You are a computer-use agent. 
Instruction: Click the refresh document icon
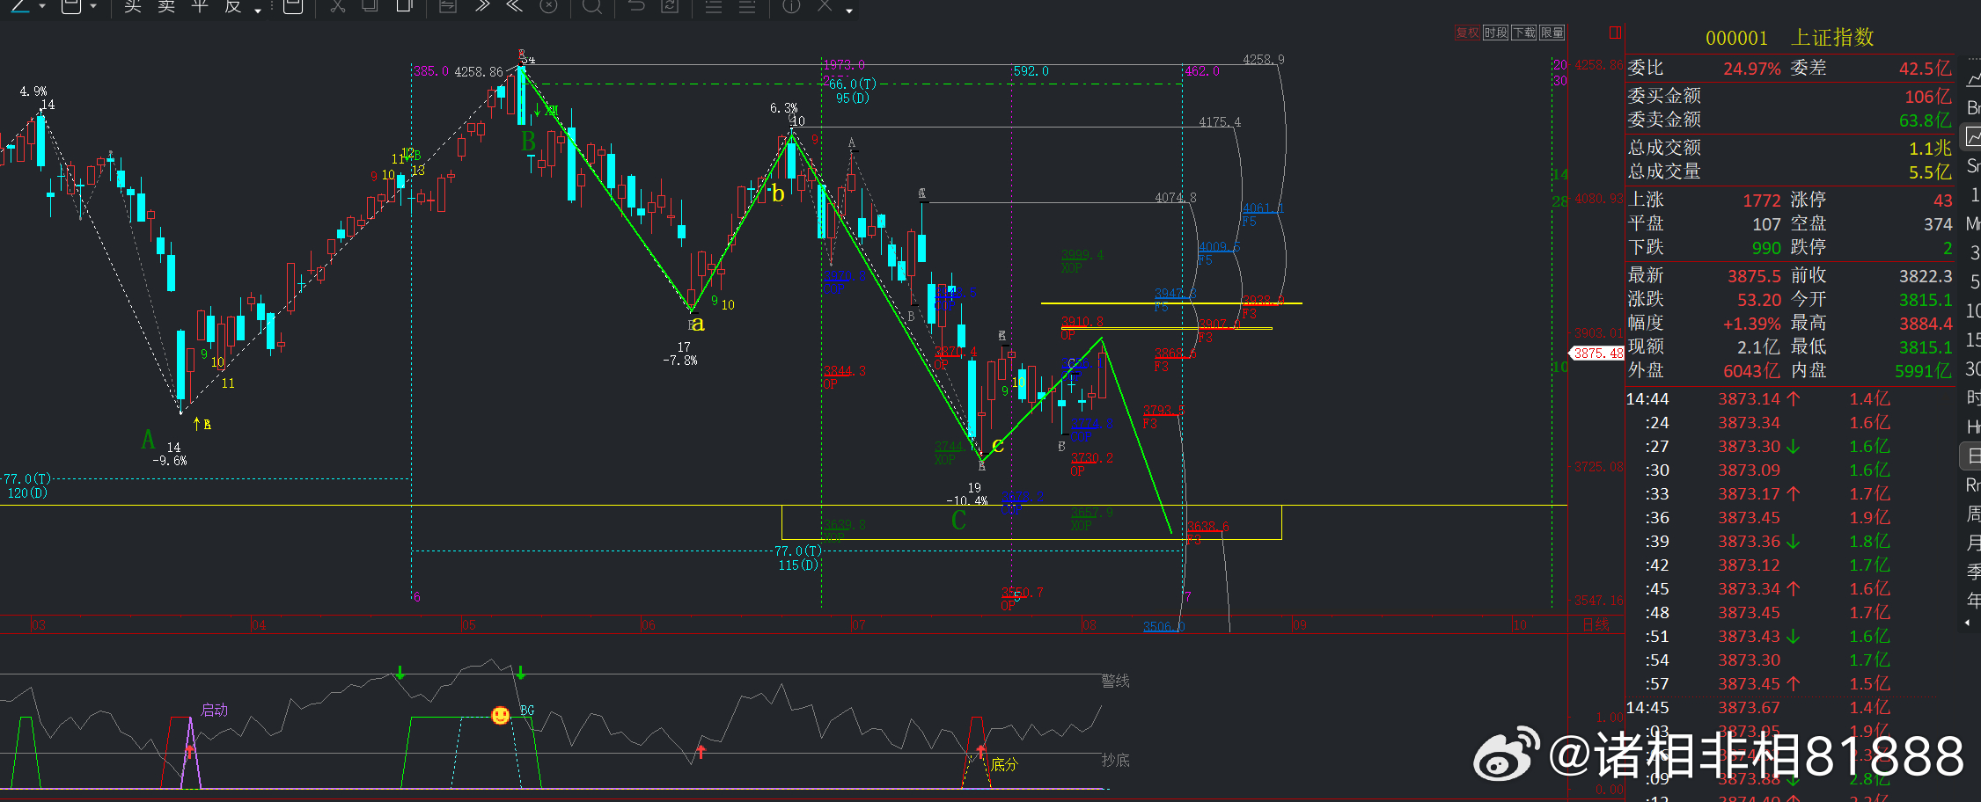pos(670,6)
